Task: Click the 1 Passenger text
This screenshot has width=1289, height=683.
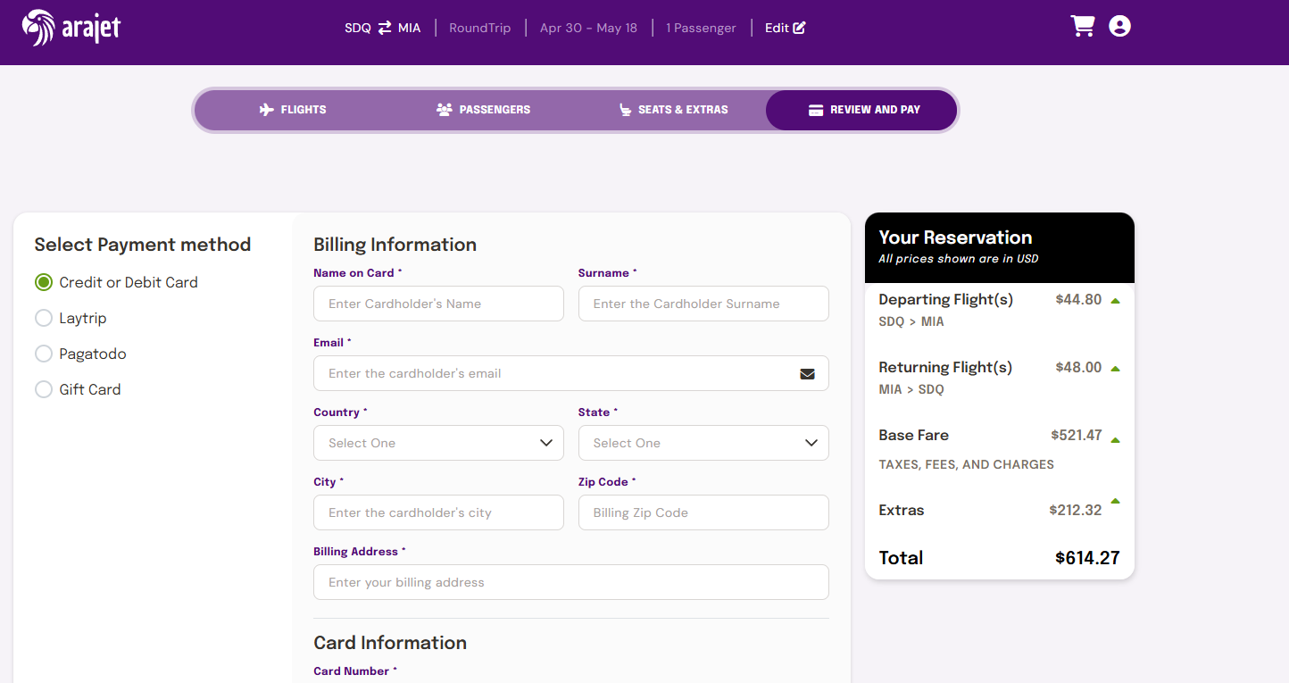Action: (x=701, y=28)
